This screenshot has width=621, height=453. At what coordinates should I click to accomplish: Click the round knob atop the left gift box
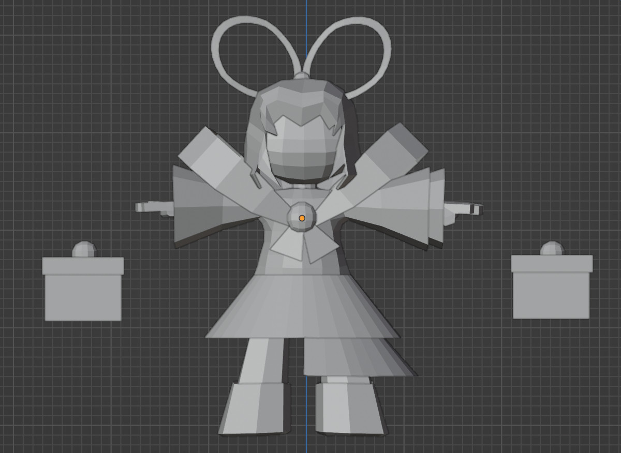coord(84,249)
